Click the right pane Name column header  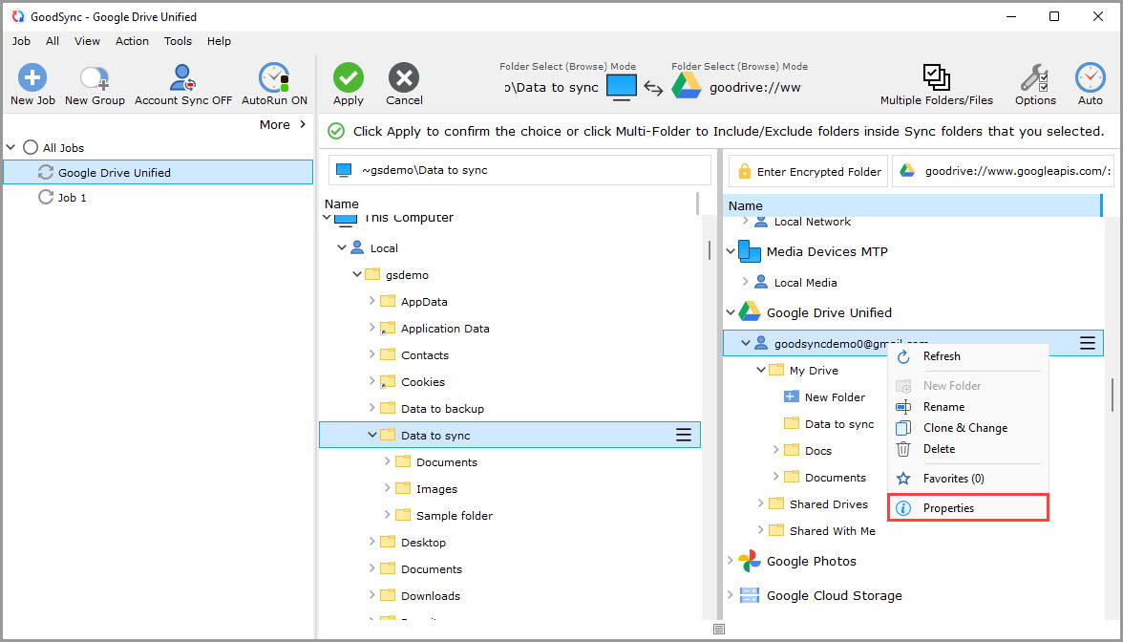pyautogui.click(x=912, y=205)
